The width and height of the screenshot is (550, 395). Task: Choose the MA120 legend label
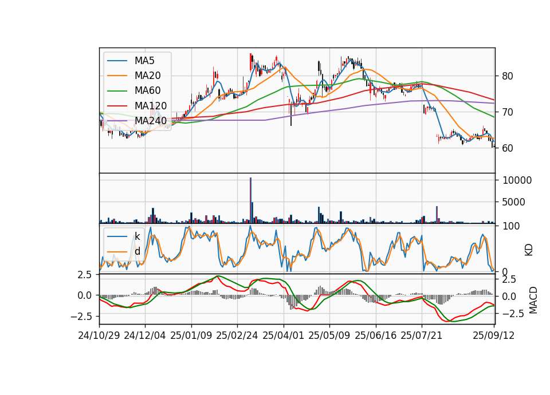tap(151, 105)
